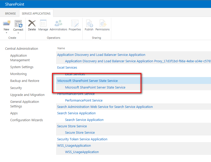Open Security Token Service Application
The height and width of the screenshot is (162, 211).
tap(82, 139)
